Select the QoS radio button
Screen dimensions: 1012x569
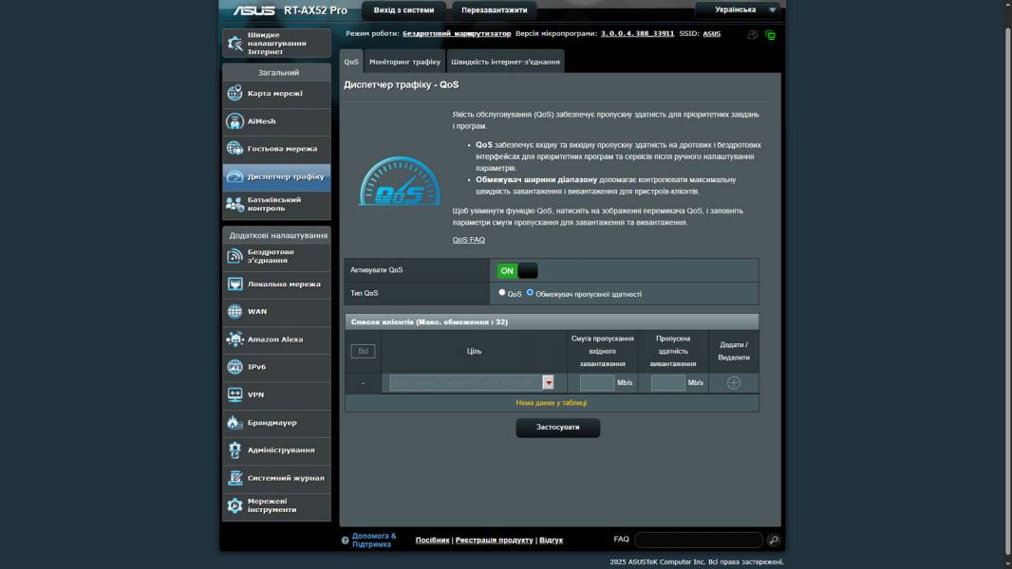(x=502, y=293)
